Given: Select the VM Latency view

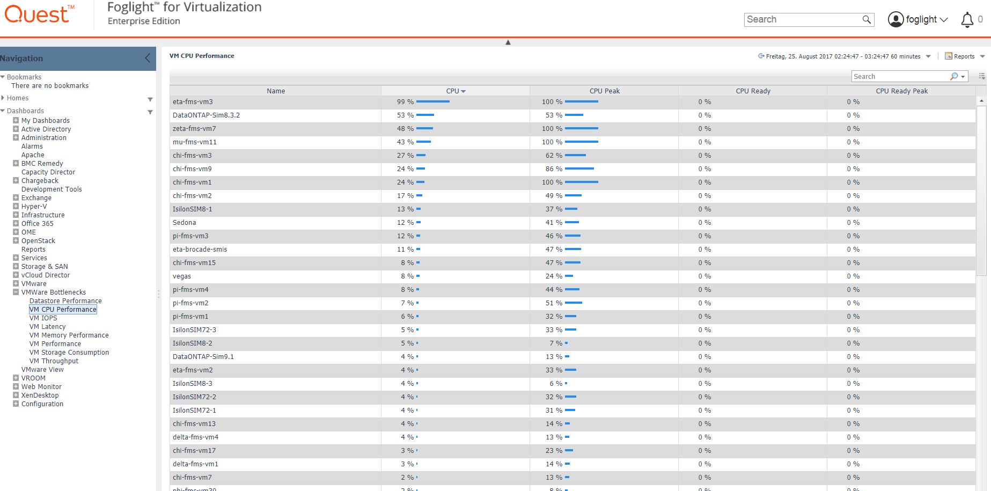Looking at the screenshot, I should pyautogui.click(x=47, y=327).
